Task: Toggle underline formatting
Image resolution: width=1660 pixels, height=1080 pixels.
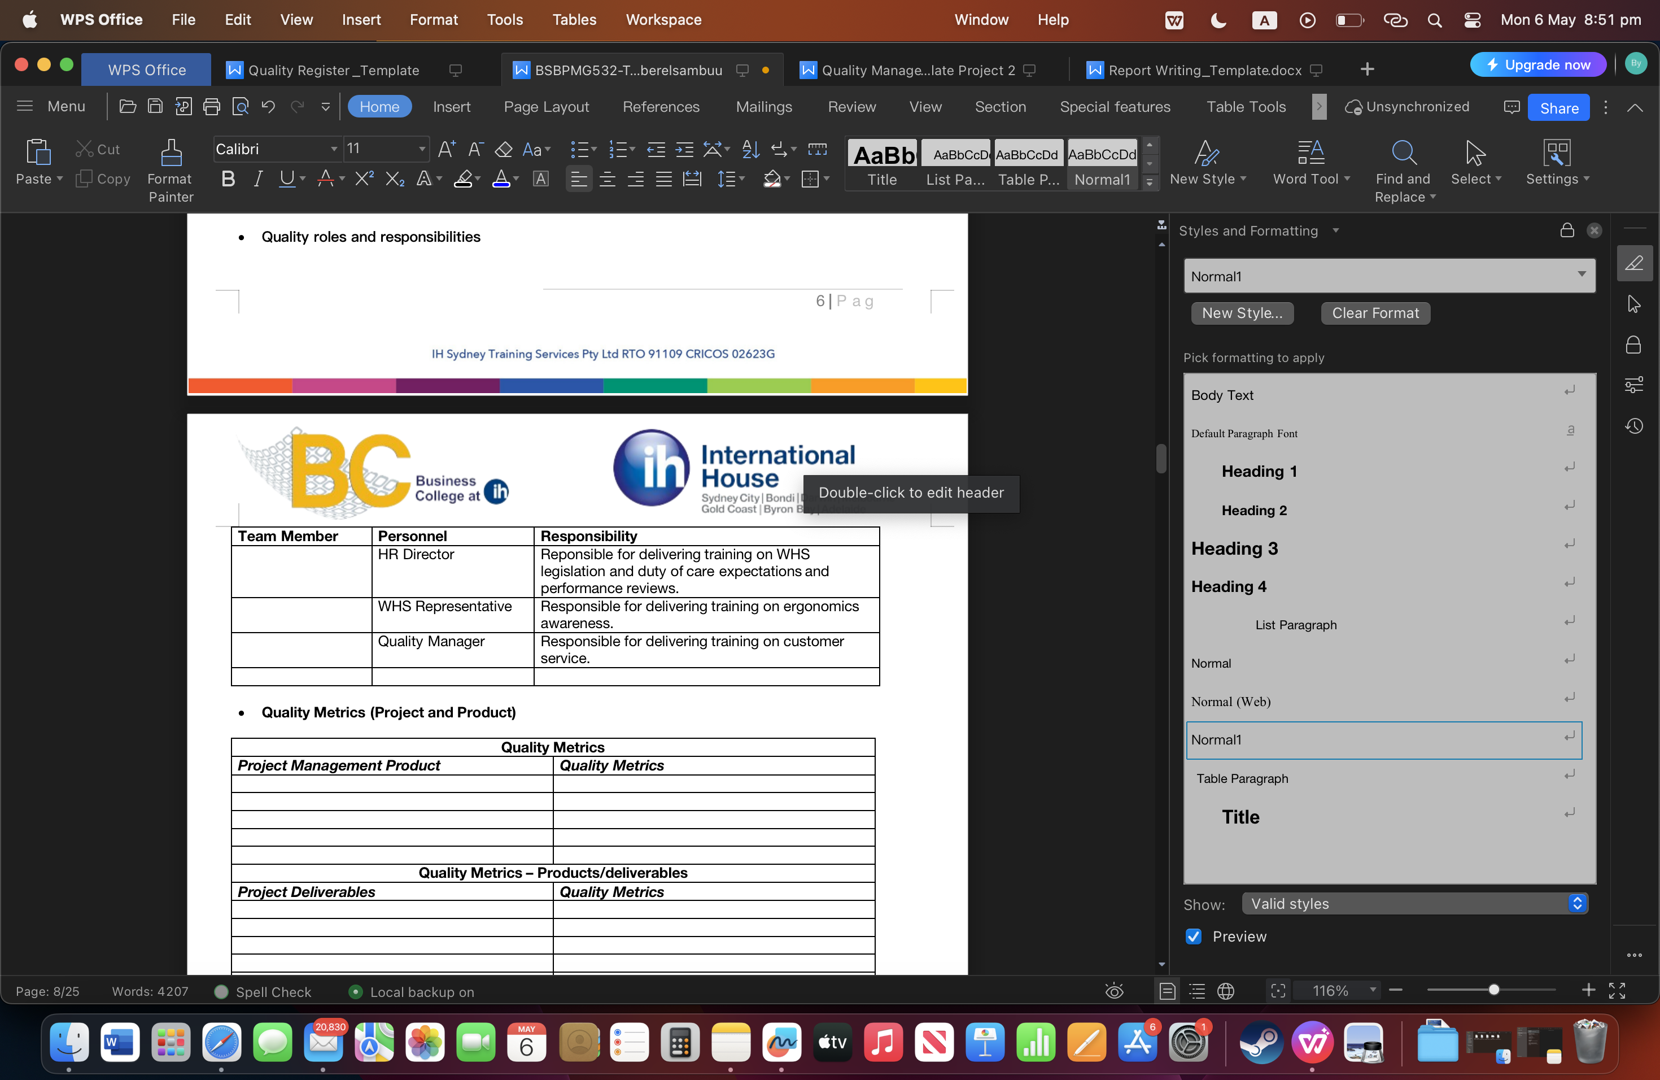Action: coord(287,179)
